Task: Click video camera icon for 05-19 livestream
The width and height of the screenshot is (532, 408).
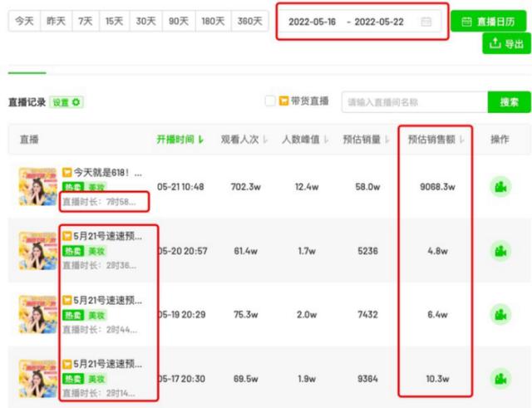Action: click(x=500, y=314)
